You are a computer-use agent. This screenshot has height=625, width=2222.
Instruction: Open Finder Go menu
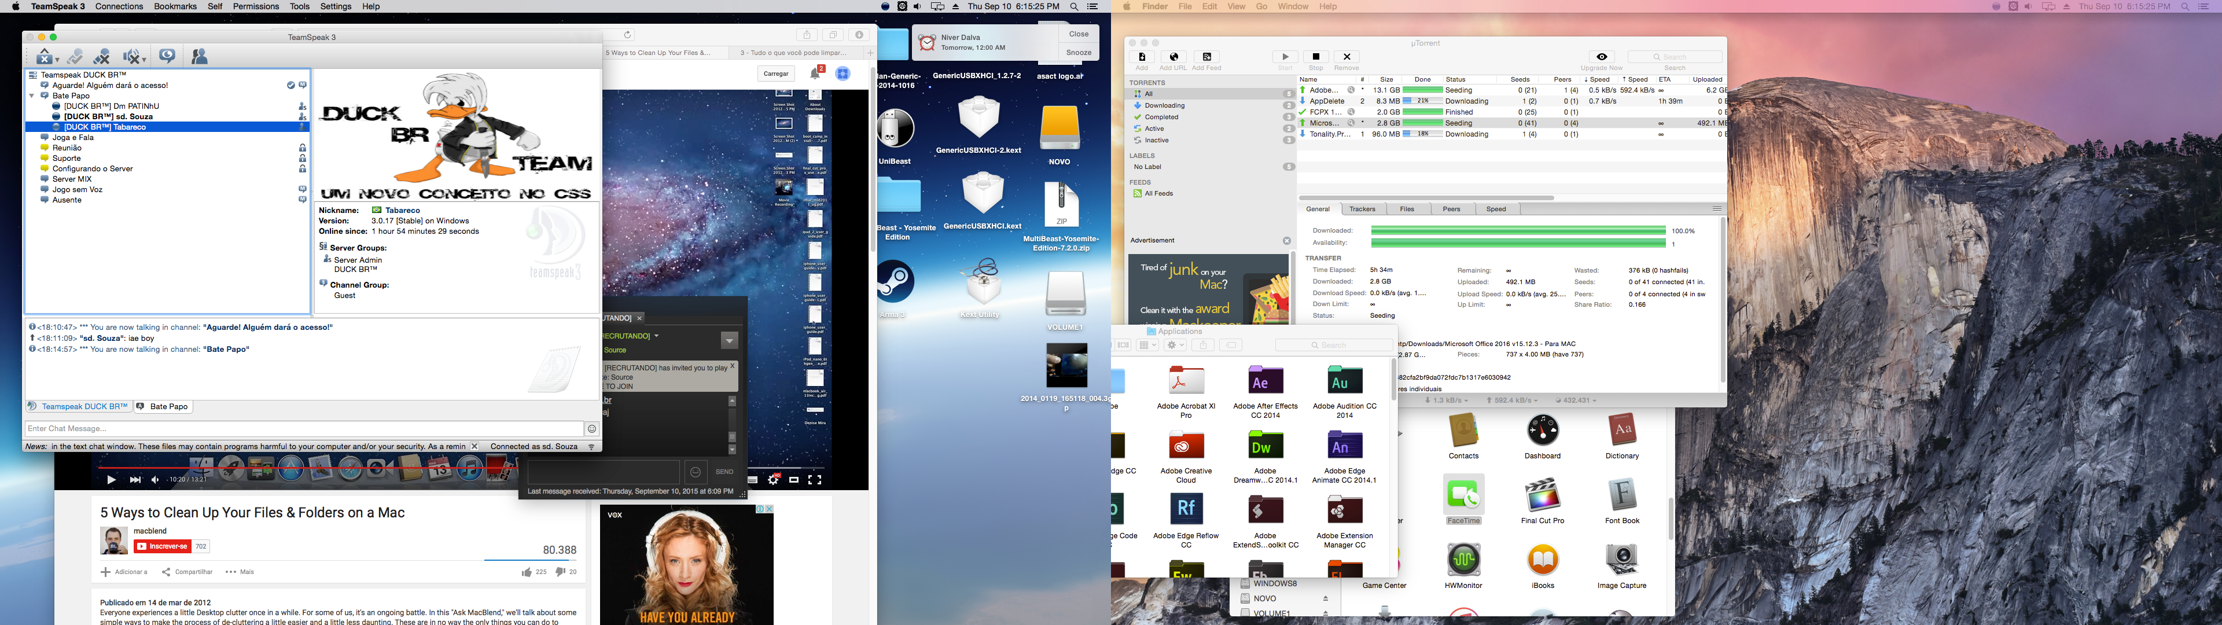click(x=1262, y=6)
